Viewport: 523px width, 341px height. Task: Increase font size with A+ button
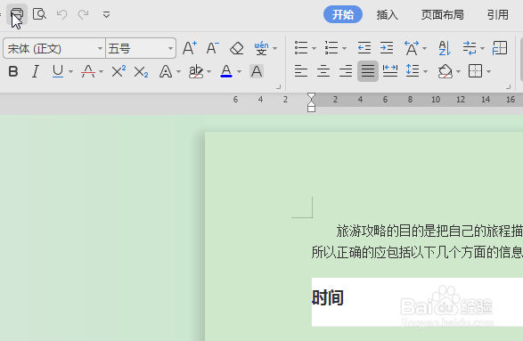(x=190, y=48)
